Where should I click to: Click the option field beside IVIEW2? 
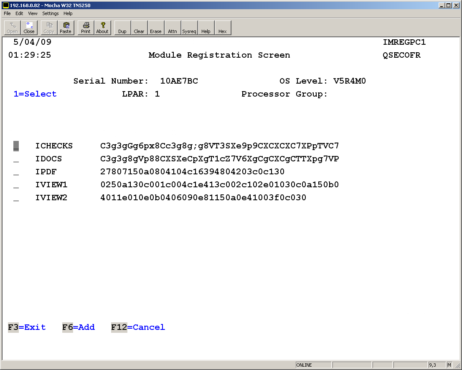click(16, 198)
